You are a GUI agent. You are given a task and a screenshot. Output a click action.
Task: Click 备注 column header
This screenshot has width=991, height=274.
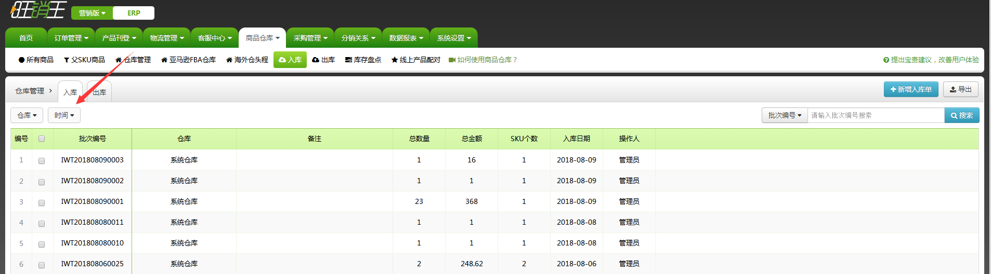coord(315,139)
